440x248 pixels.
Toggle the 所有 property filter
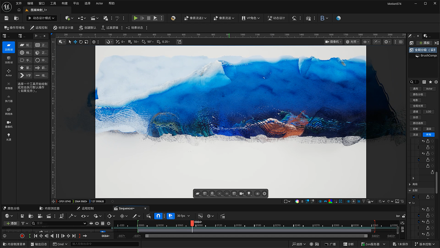(x=429, y=135)
